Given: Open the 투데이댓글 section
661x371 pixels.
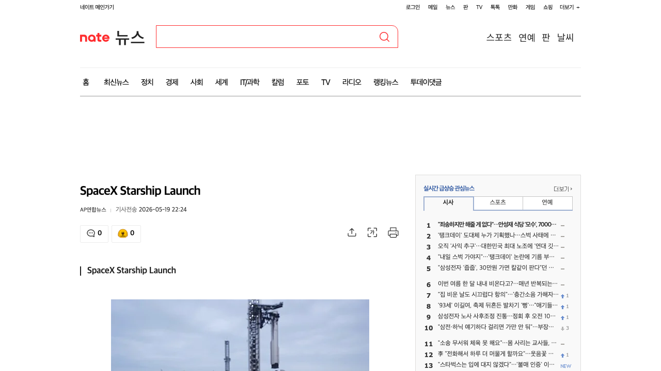Looking at the screenshot, I should click(x=426, y=82).
